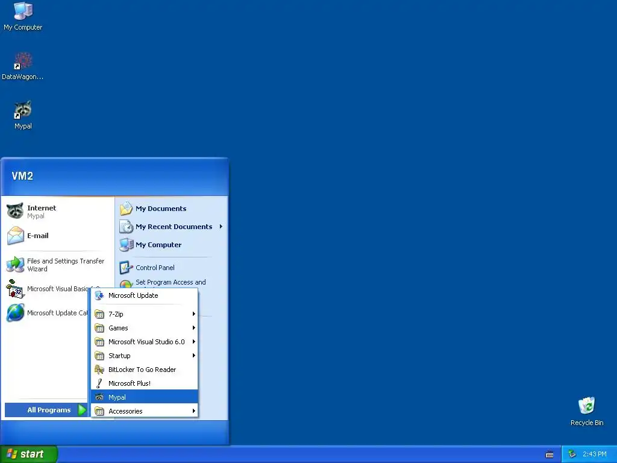Click the Games folder icon
The image size is (617, 463).
[x=99, y=328]
